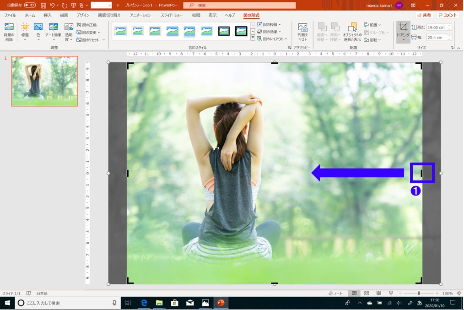The image size is (464, 310).
Task: Click the Undo arrow in the title bar
Action: 52,5
